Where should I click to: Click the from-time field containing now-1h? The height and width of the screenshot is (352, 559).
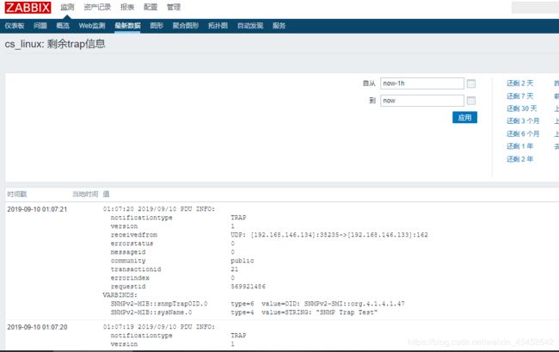tap(422, 83)
